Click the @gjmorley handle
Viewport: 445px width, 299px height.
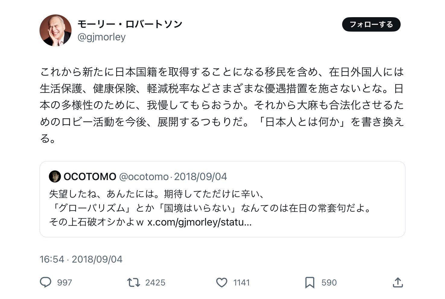click(x=101, y=37)
